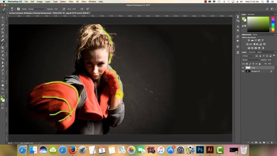Select the Lasso tool
Viewport: 277px width, 156px height.
coord(3,25)
